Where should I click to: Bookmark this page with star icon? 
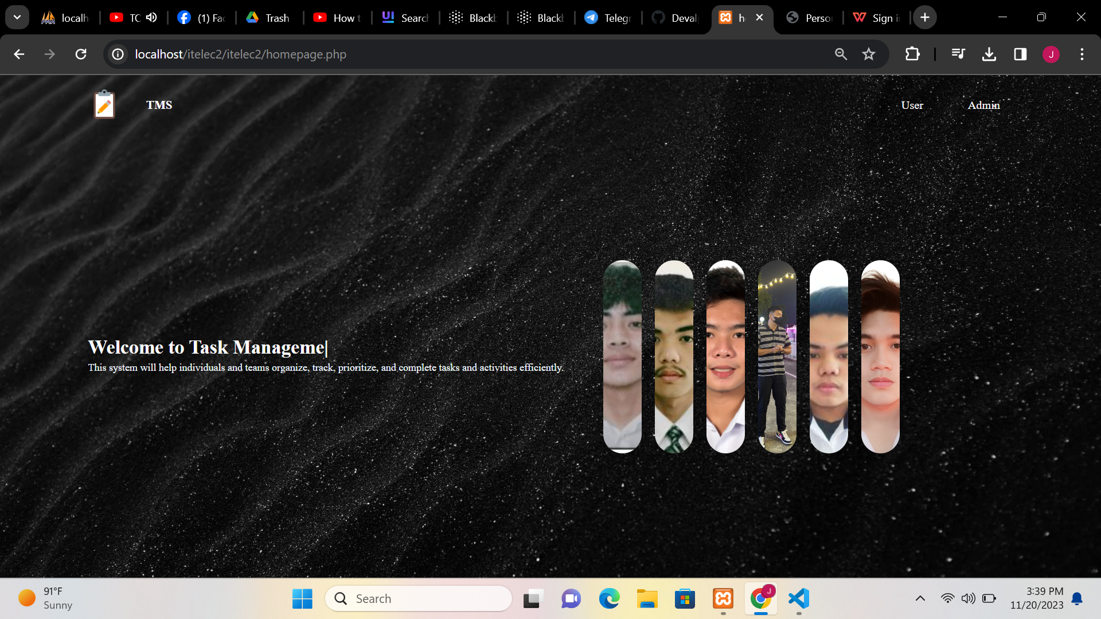(x=869, y=54)
